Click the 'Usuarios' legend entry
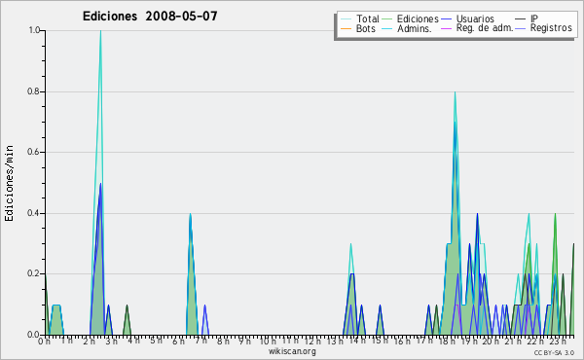This screenshot has width=584, height=360. pyautogui.click(x=467, y=18)
